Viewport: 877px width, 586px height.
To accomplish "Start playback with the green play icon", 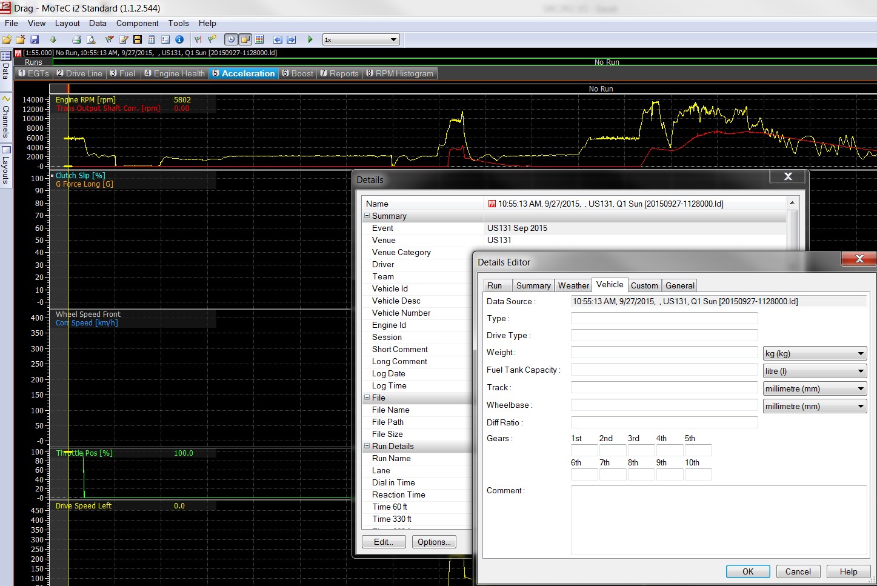I will coord(310,39).
